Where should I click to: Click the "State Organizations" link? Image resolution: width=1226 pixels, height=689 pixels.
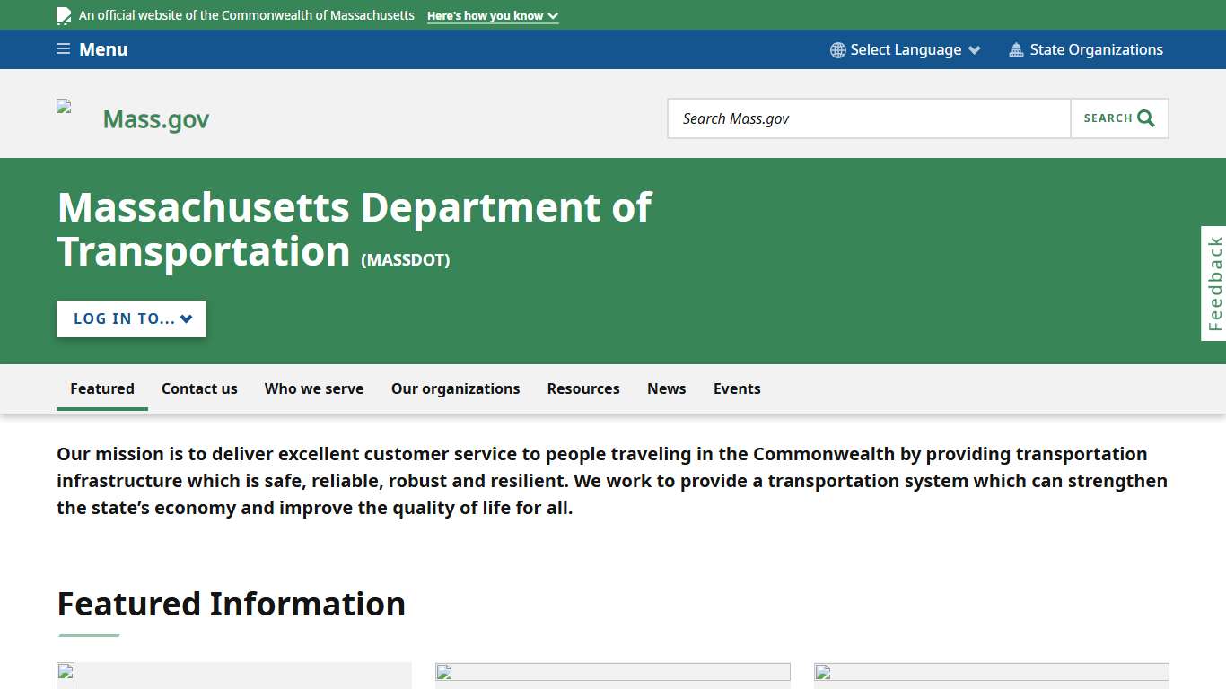[x=1097, y=49]
